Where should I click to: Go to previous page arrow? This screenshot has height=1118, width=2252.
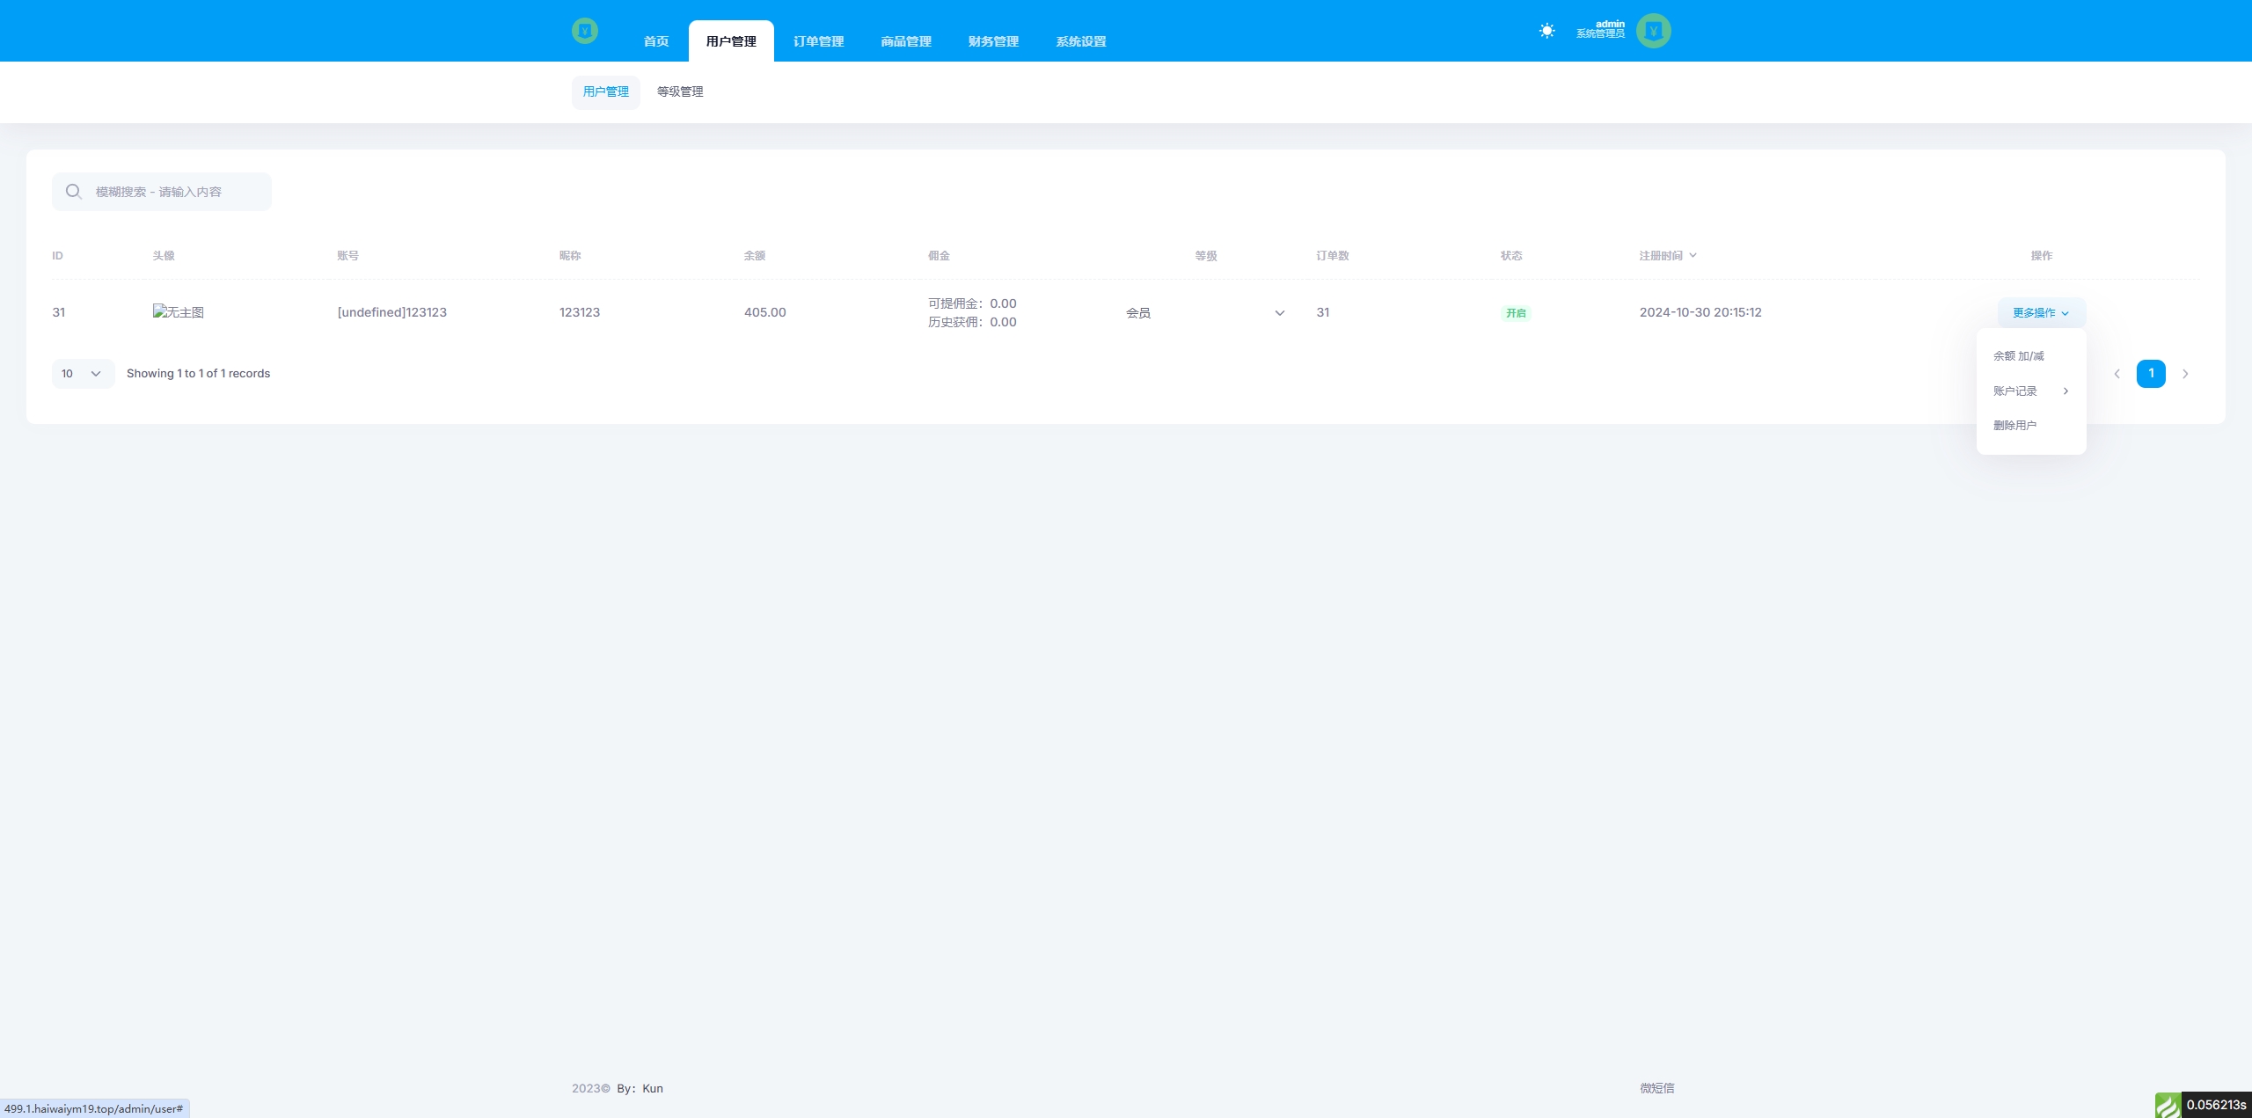tap(2117, 374)
